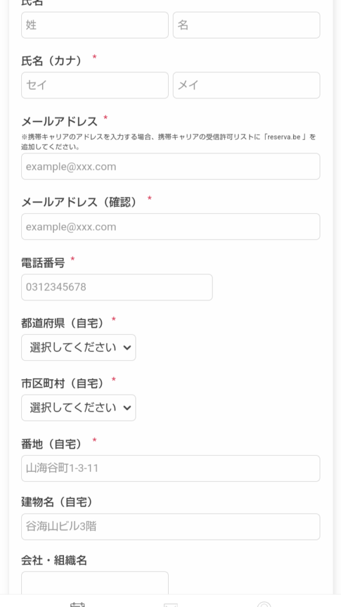The width and height of the screenshot is (341, 607).
Task: Click the 建物名(自宅) label text
Action: [x=57, y=502]
